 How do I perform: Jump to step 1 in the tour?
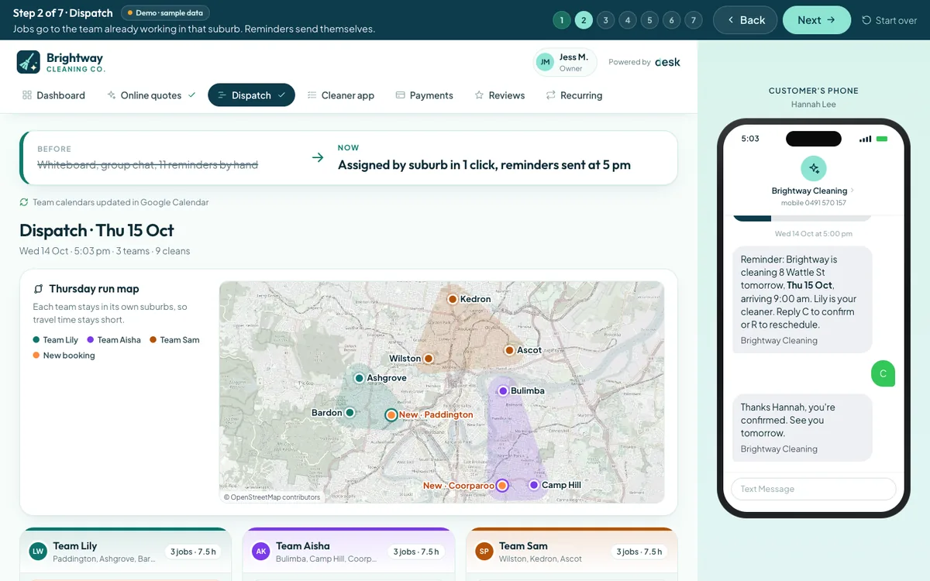(x=562, y=20)
